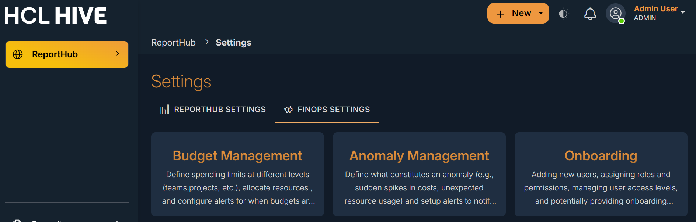The height and width of the screenshot is (222, 696).
Task: Click the plus icon on New button
Action: click(x=500, y=14)
